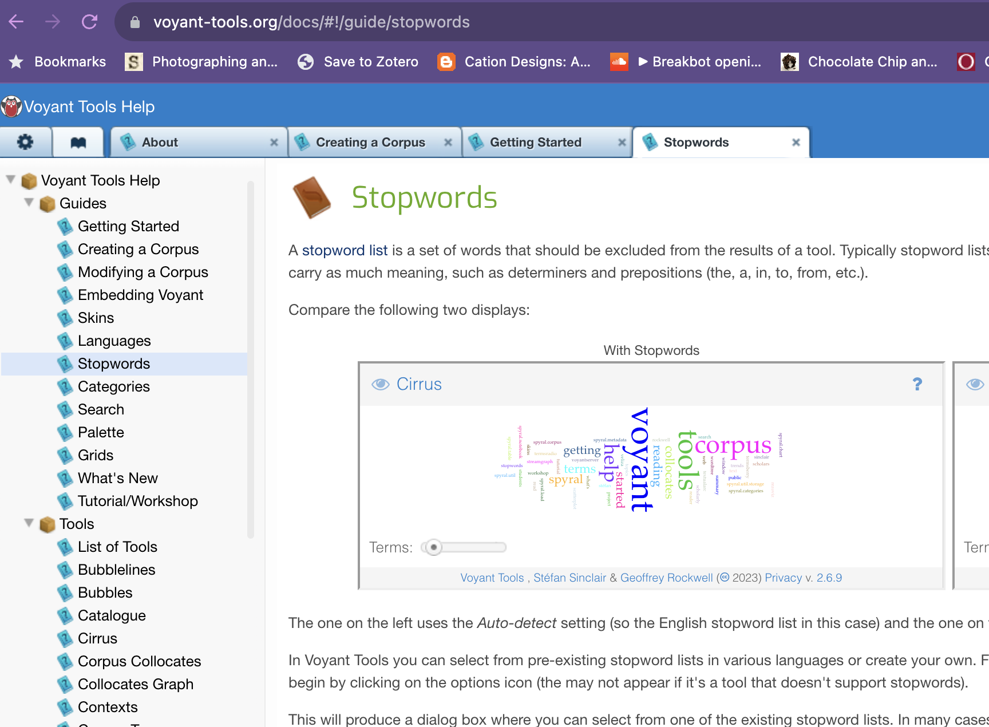Open the stopword list link

pos(345,250)
